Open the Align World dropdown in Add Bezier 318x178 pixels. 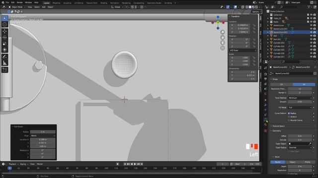(43, 136)
